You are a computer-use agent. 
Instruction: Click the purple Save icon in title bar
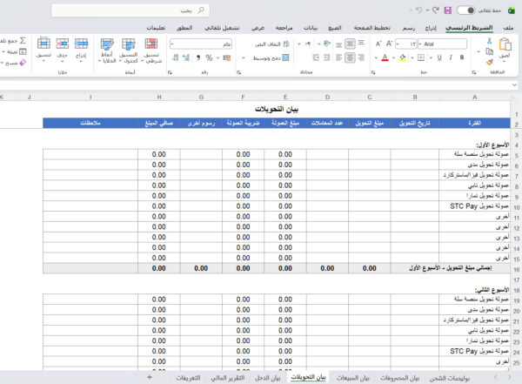pyautogui.click(x=448, y=10)
